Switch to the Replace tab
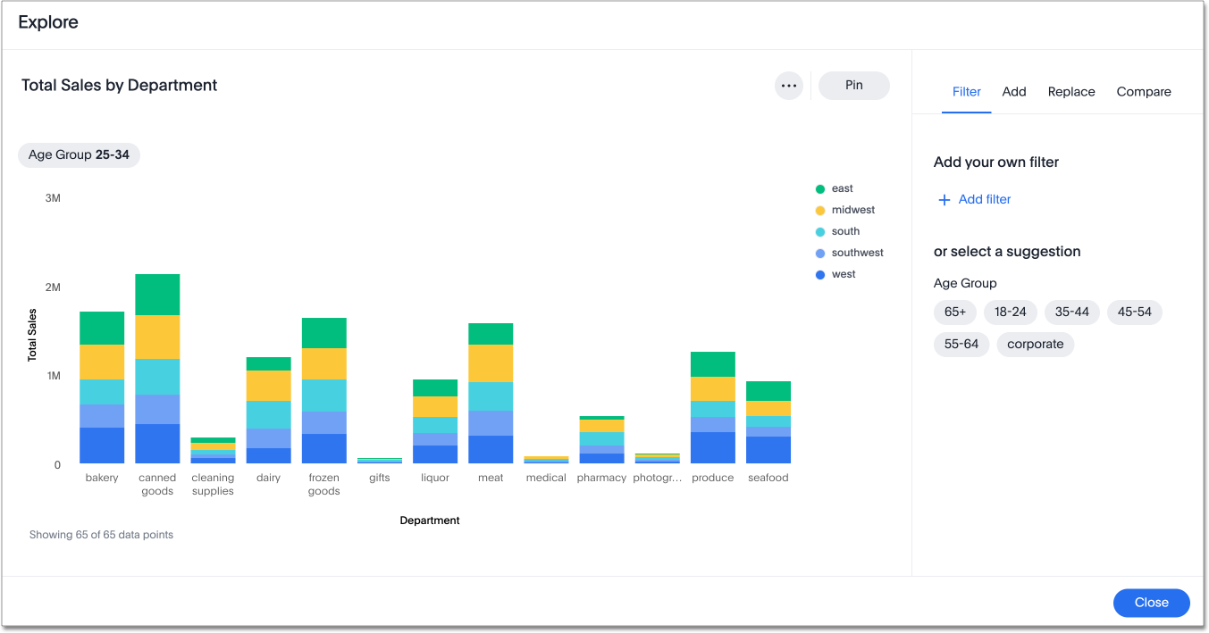1209x633 pixels. point(1070,92)
